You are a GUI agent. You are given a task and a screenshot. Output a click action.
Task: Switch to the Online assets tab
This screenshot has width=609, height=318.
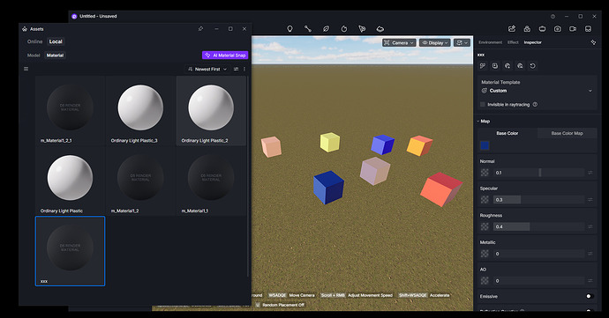point(34,41)
